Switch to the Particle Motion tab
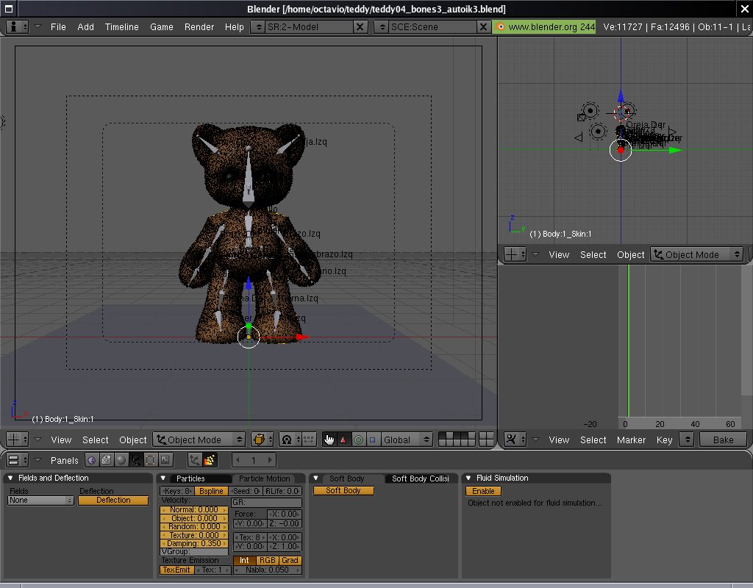The image size is (753, 588). pyautogui.click(x=265, y=478)
